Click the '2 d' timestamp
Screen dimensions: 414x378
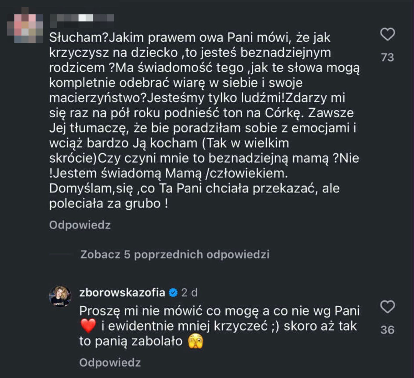click(189, 292)
